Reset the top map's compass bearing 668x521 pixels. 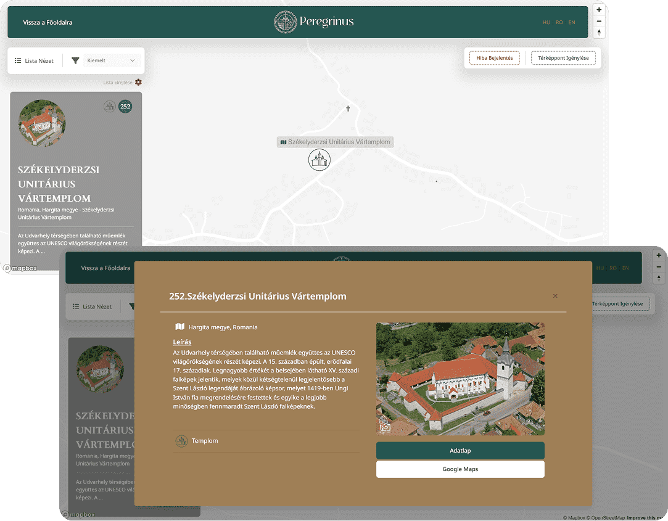[599, 33]
